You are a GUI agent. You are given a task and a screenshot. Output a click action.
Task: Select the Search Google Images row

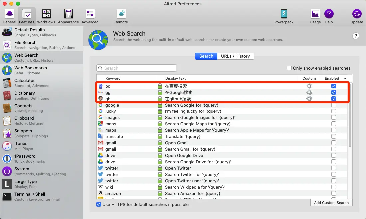click(x=222, y=117)
